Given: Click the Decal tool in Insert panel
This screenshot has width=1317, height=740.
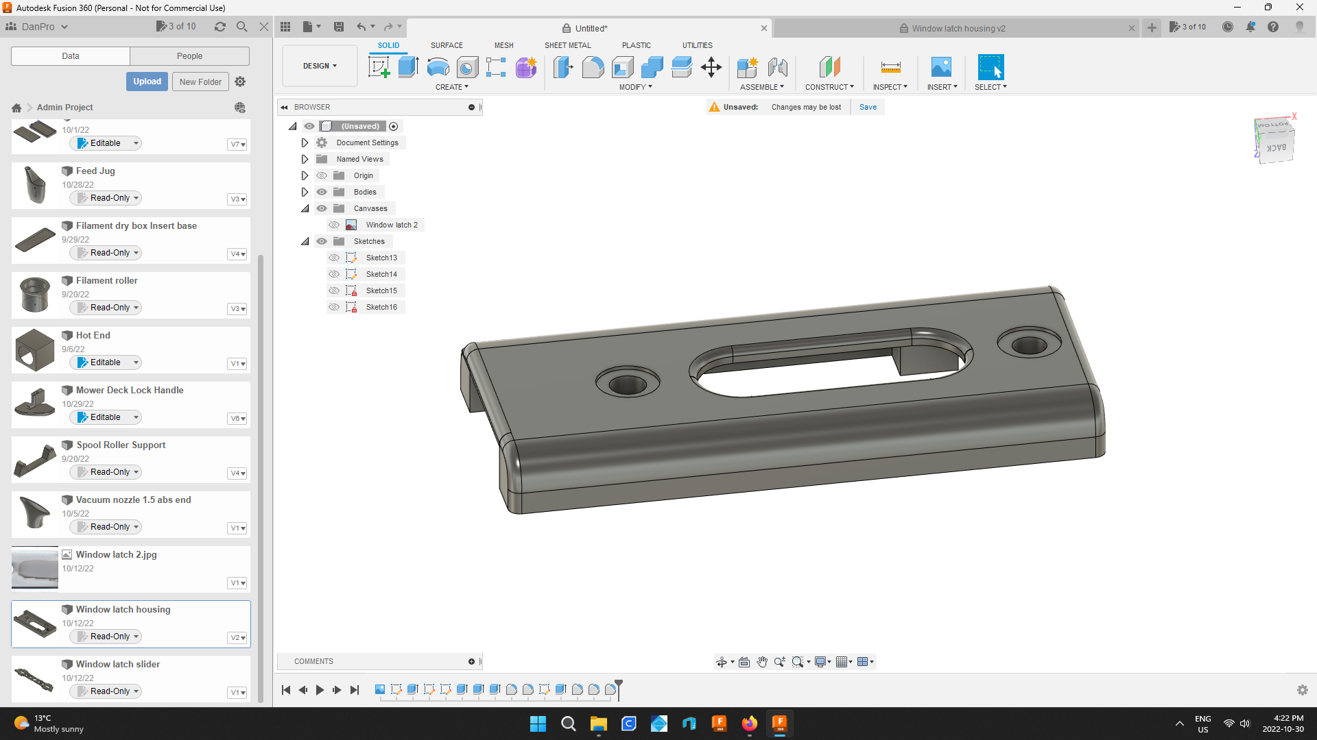Looking at the screenshot, I should [942, 67].
